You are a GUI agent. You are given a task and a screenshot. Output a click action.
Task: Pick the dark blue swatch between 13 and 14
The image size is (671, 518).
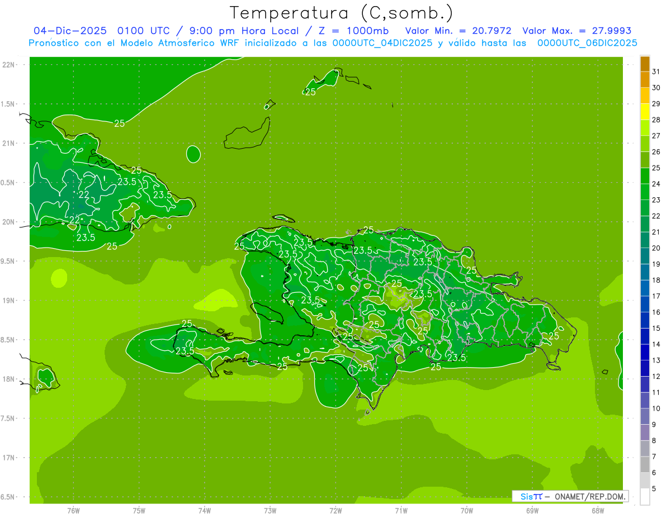coord(645,352)
